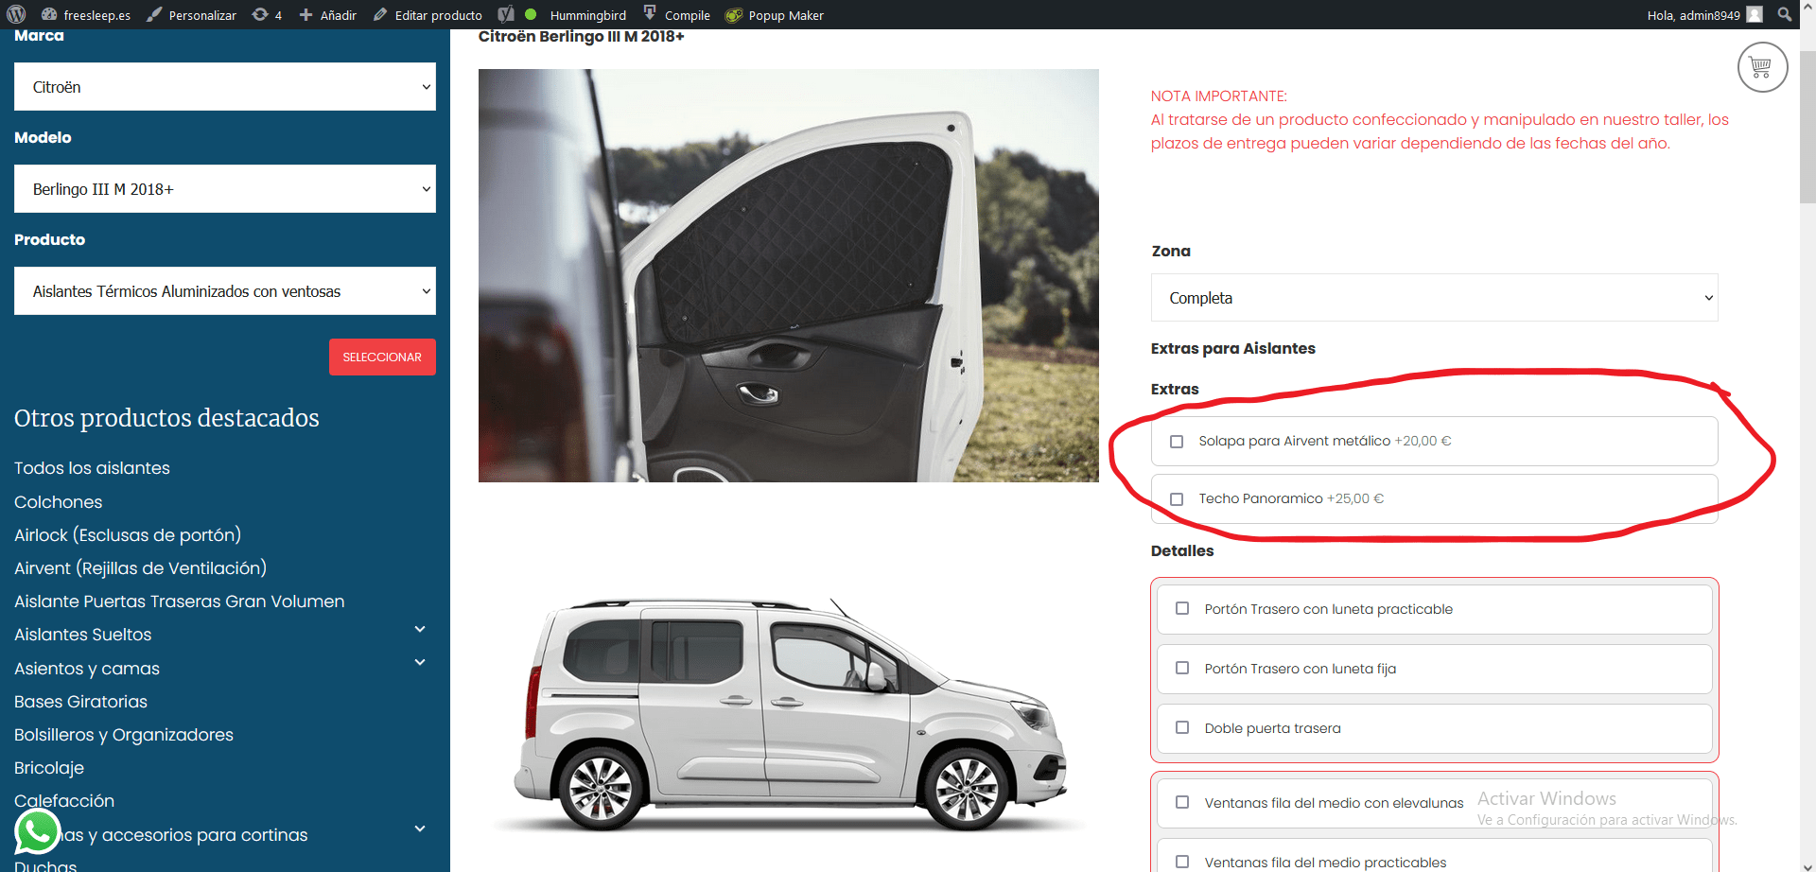
Task: Open Personalizar in admin bar
Action: point(202,15)
